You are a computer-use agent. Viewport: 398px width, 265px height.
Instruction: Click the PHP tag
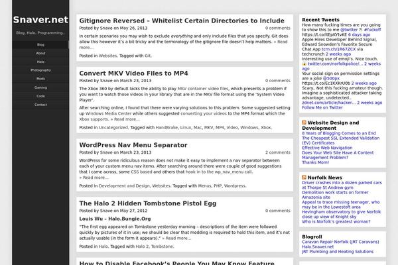click(218, 186)
